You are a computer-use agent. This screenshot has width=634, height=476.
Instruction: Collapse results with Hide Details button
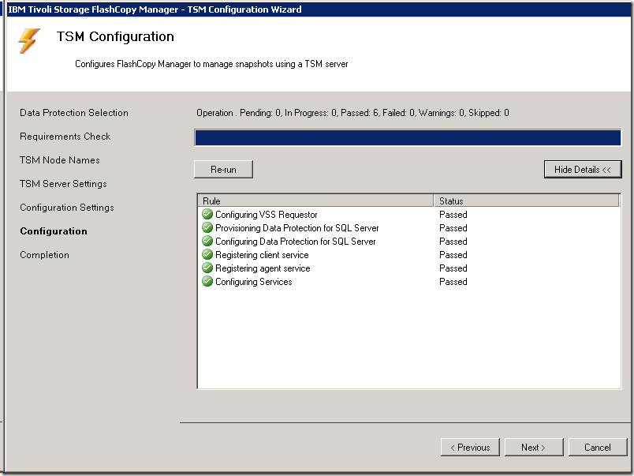582,170
